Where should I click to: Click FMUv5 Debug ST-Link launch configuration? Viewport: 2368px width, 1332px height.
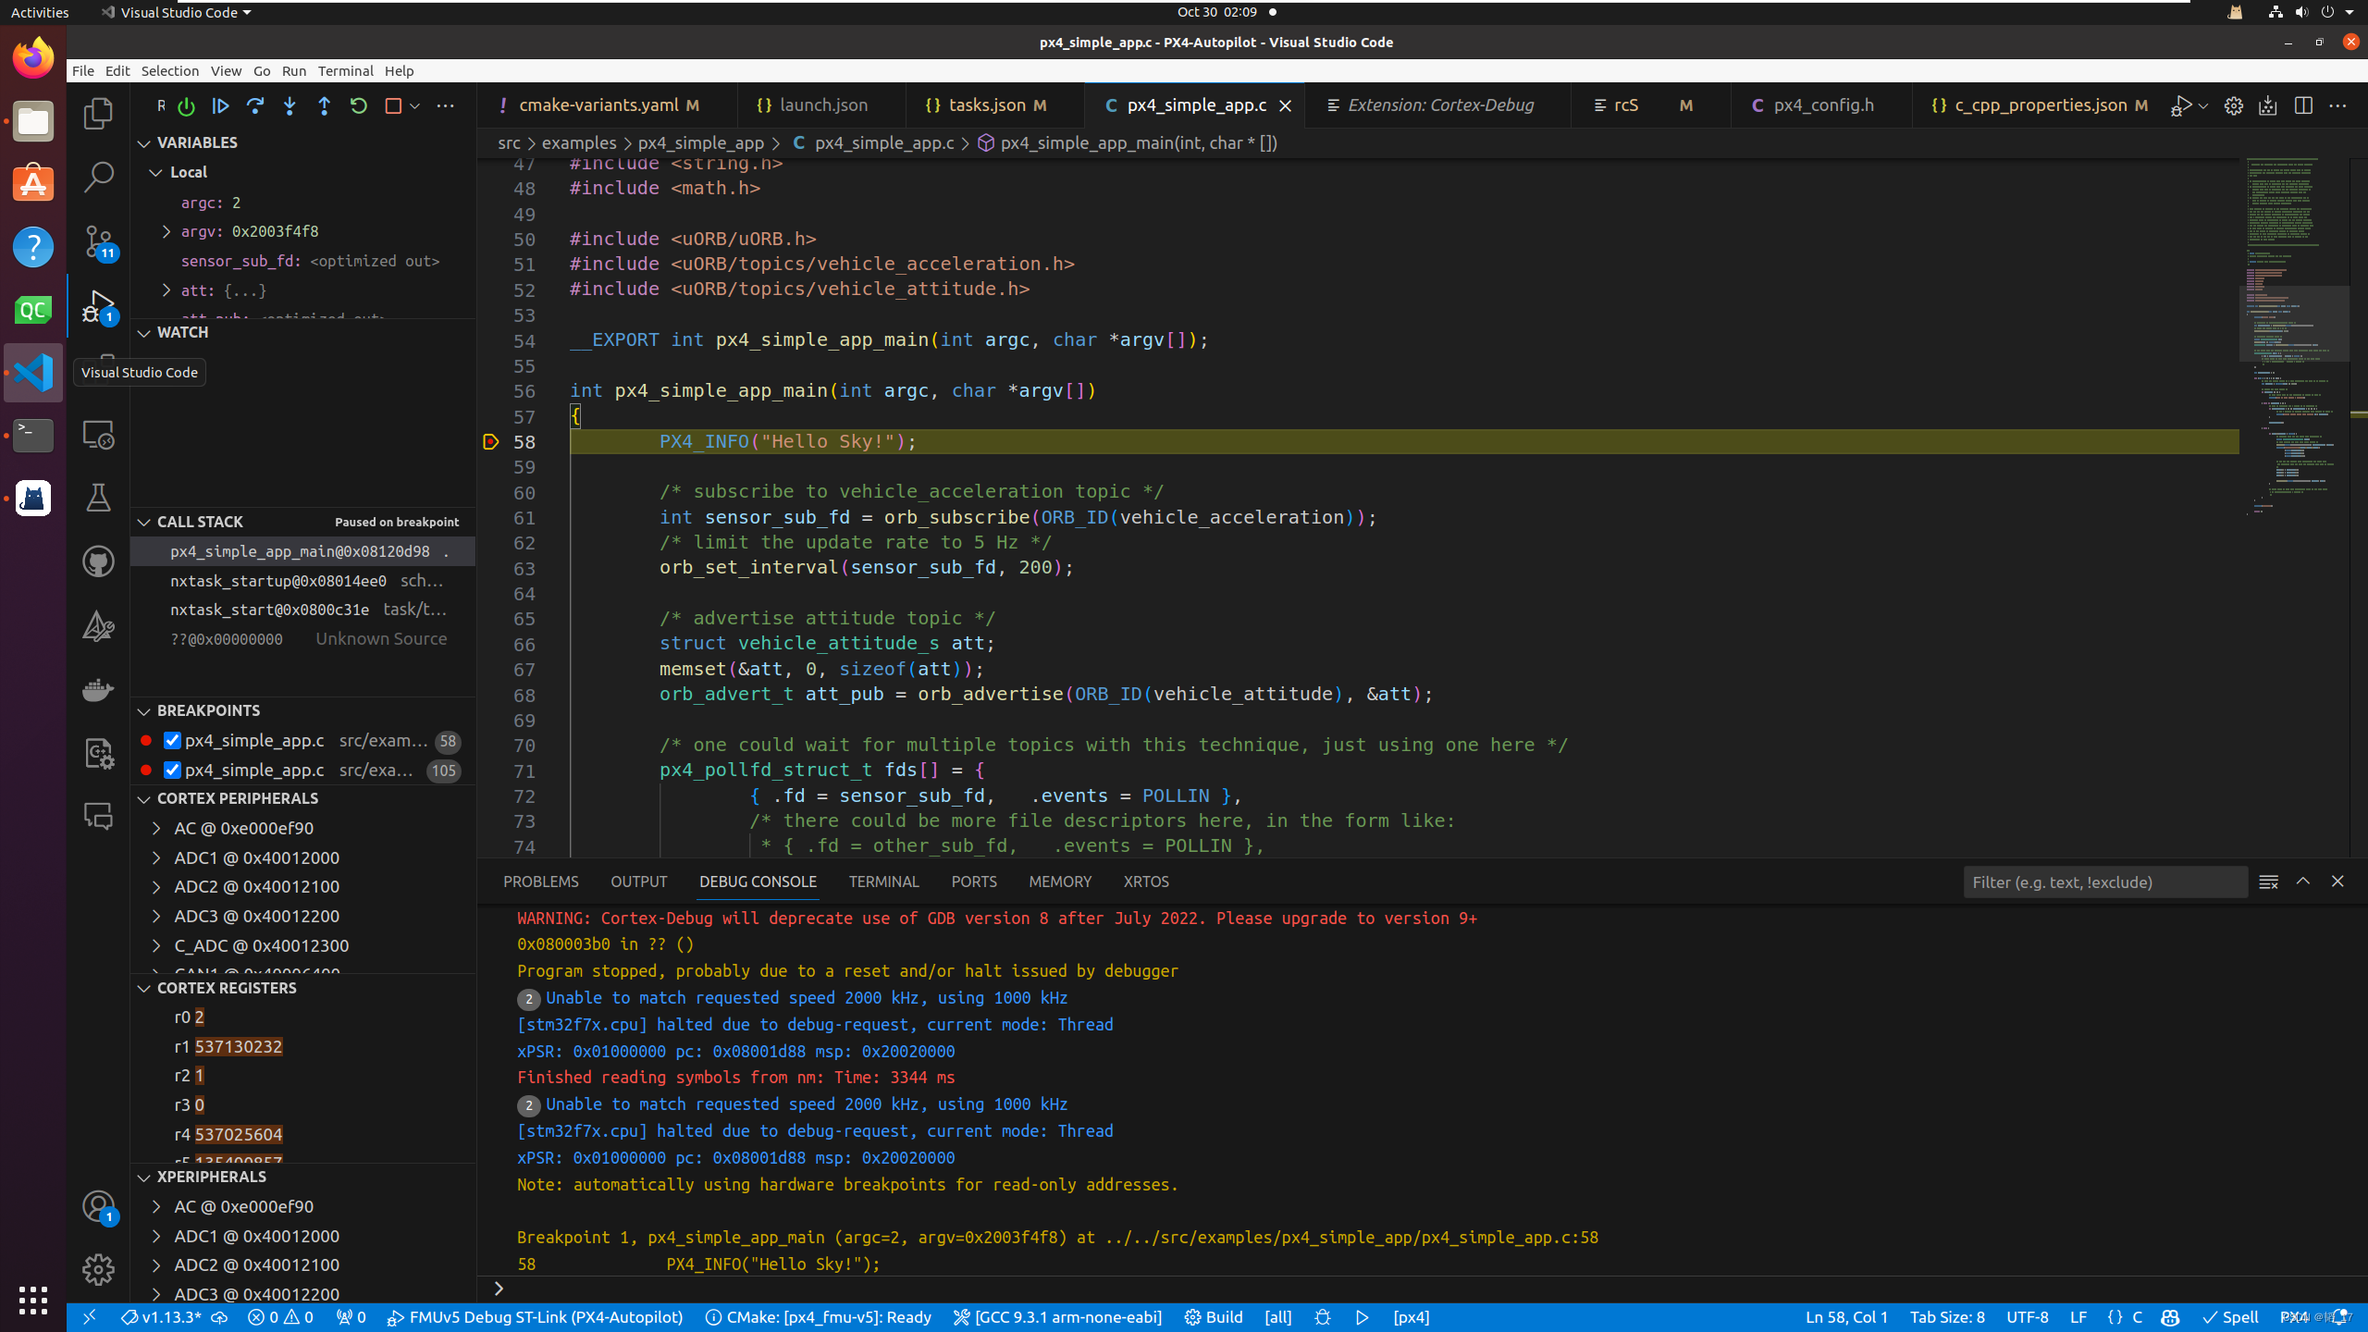pyautogui.click(x=536, y=1317)
